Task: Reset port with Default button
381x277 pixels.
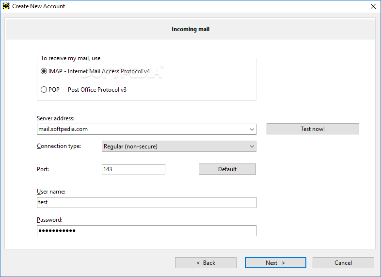Action: [227, 169]
